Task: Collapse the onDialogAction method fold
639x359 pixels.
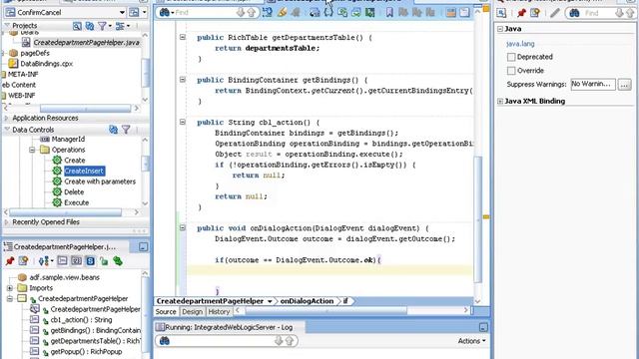Action: pos(183,228)
